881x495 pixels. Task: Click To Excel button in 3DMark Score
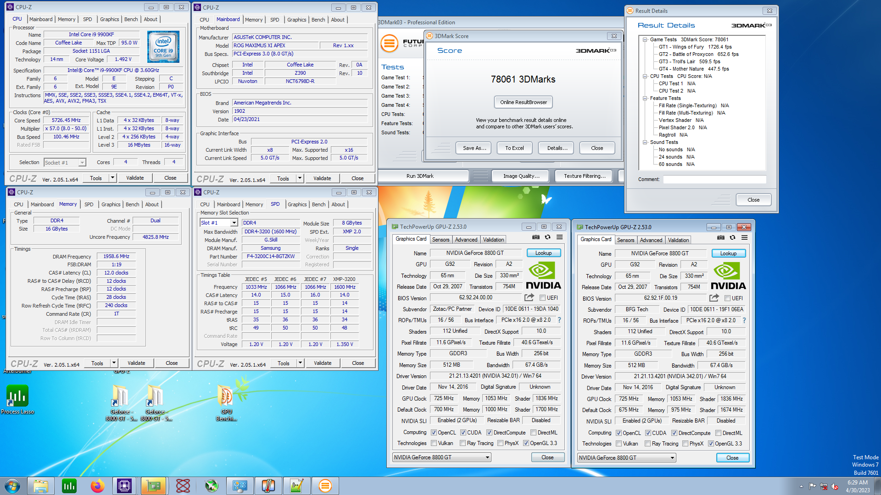pyautogui.click(x=514, y=148)
